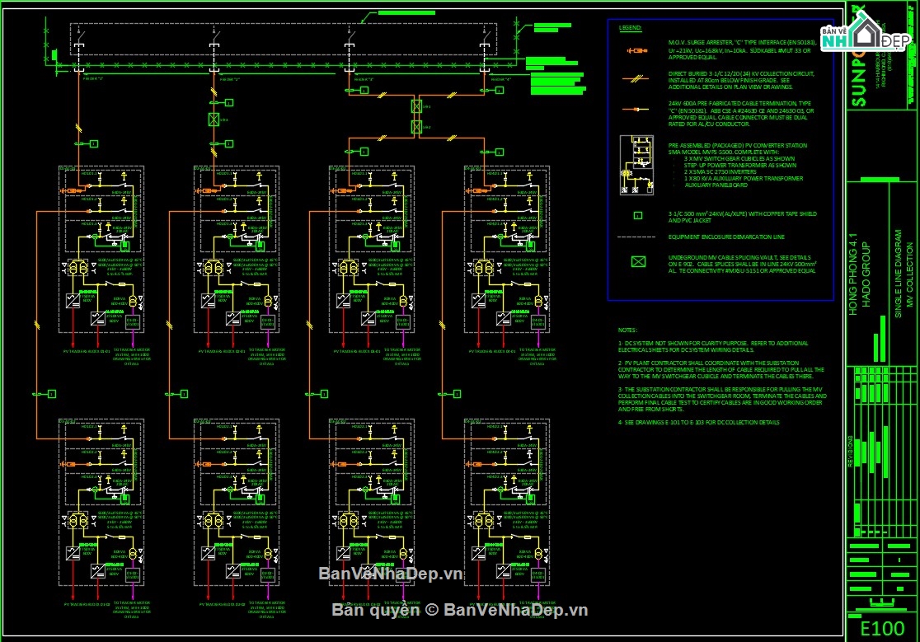Select the PV converter station legend diagram
Image resolution: width=920 pixels, height=642 pixels.
click(636, 165)
